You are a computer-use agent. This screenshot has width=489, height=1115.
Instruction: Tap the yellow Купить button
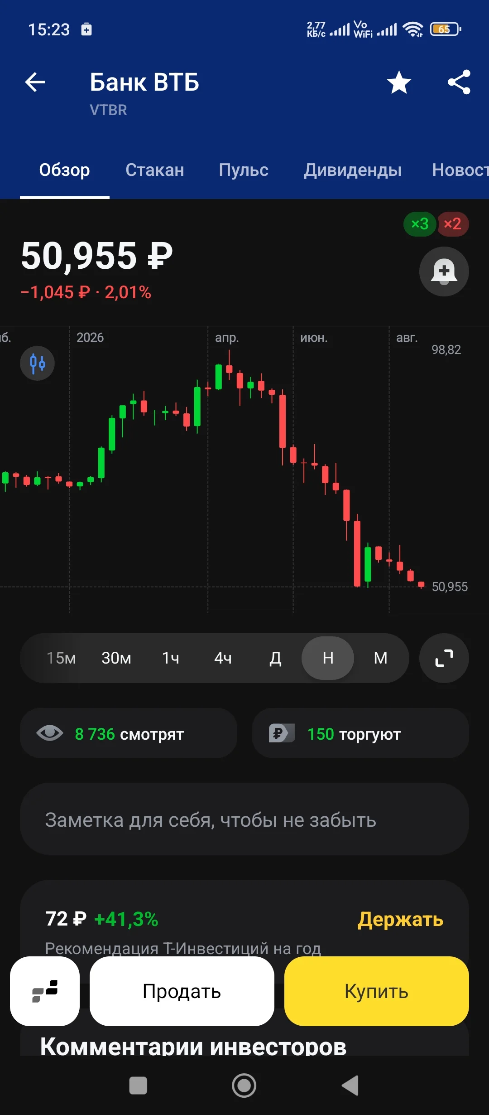click(x=377, y=991)
